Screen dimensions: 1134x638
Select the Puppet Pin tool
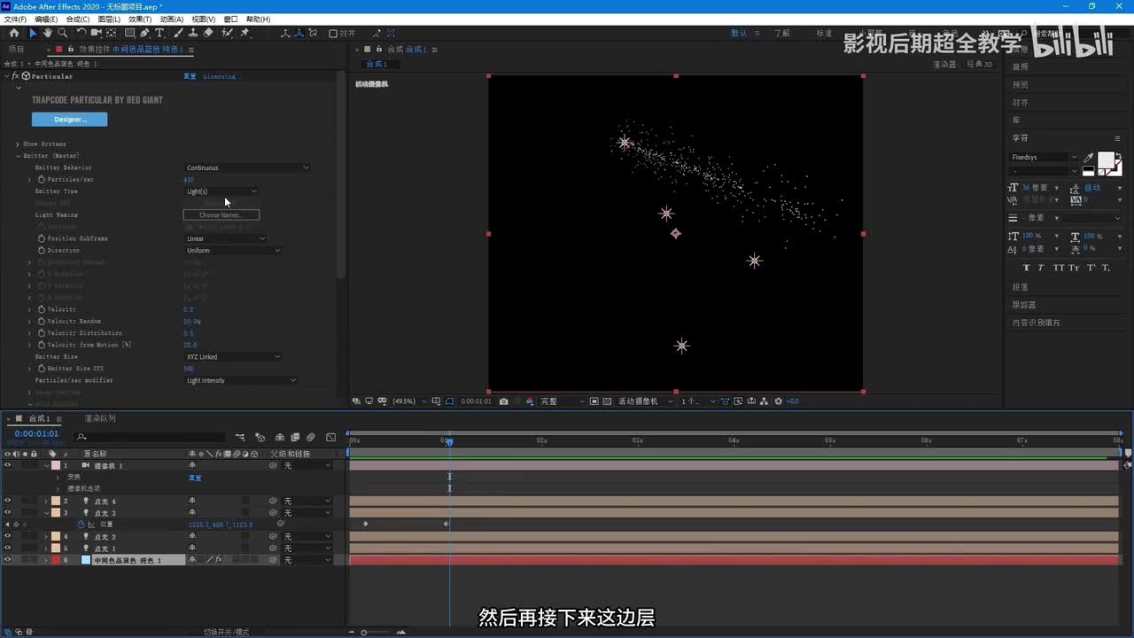pyautogui.click(x=245, y=33)
